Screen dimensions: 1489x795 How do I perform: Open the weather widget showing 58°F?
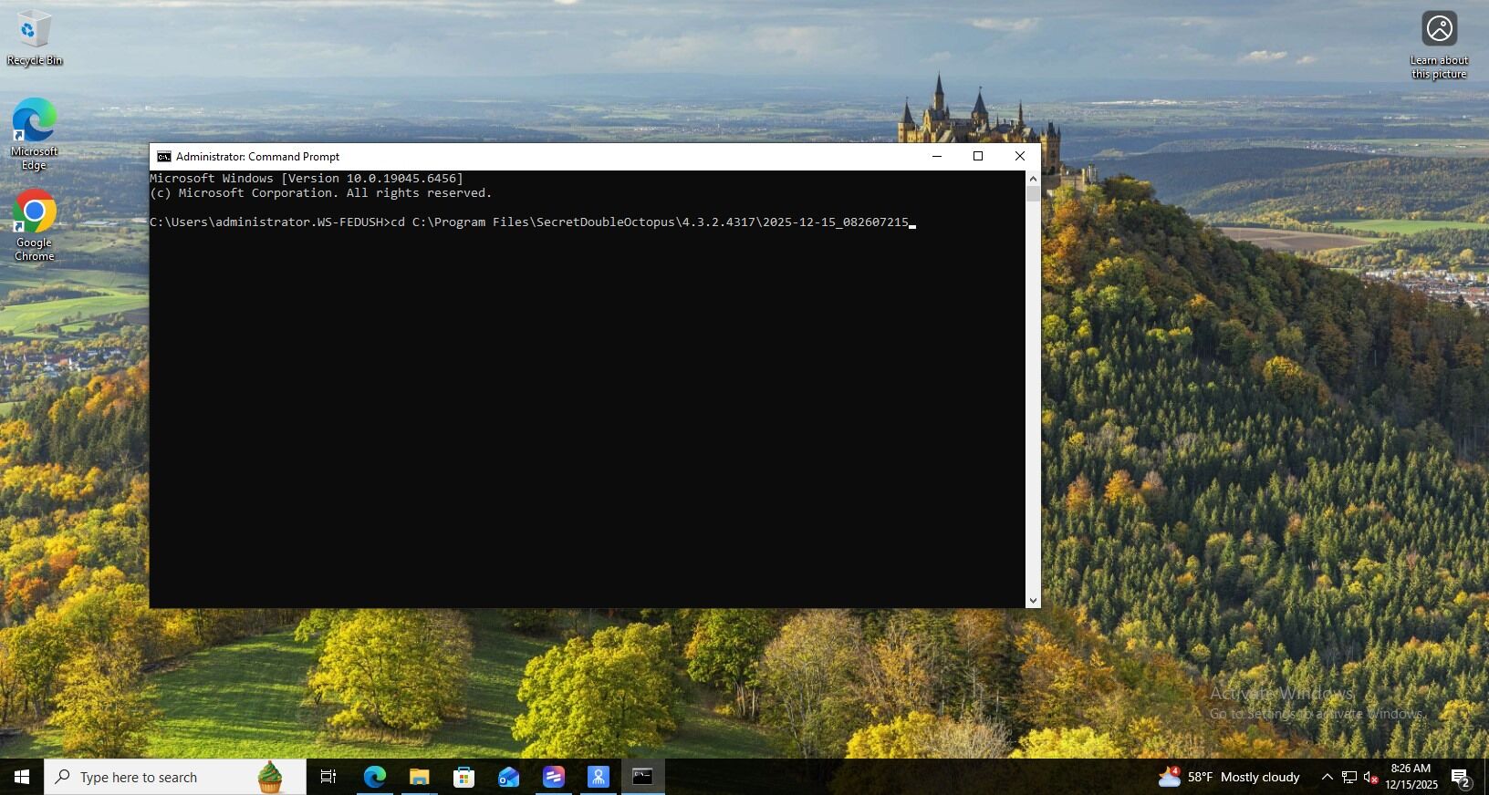[1229, 777]
